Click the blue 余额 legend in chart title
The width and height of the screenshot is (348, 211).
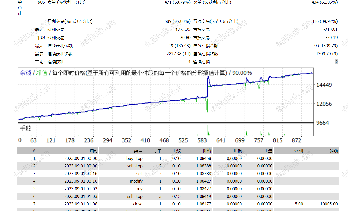(x=25, y=73)
